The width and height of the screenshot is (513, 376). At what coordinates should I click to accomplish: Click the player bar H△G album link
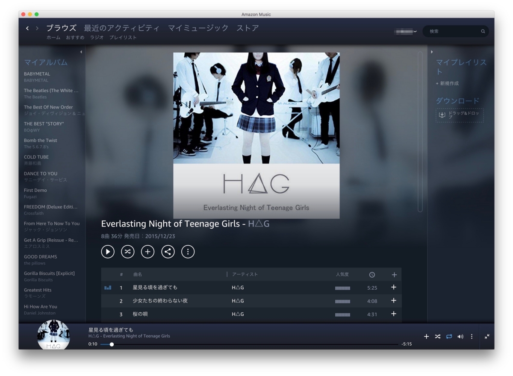(129, 336)
